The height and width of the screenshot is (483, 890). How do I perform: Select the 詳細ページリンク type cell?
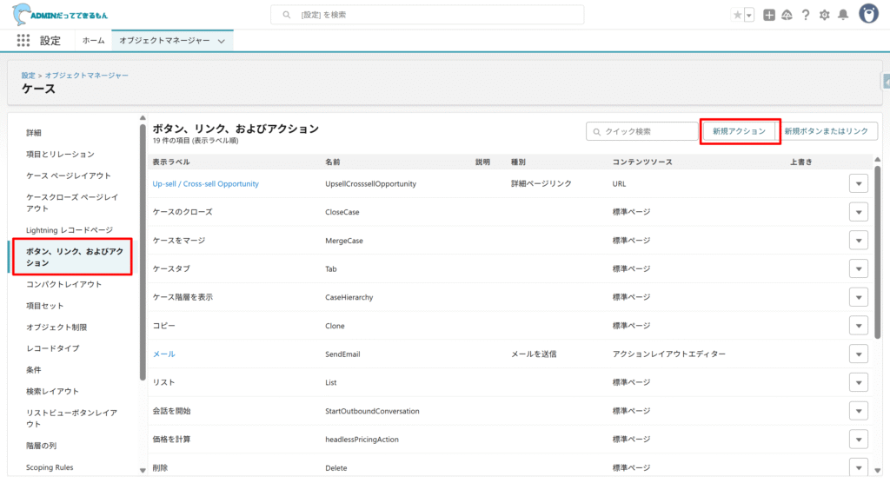[541, 184]
